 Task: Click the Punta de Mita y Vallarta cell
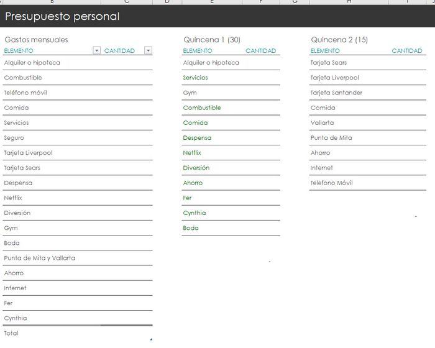tap(40, 258)
